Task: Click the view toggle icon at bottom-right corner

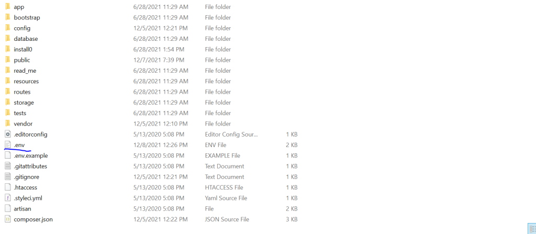Action: click(532, 229)
